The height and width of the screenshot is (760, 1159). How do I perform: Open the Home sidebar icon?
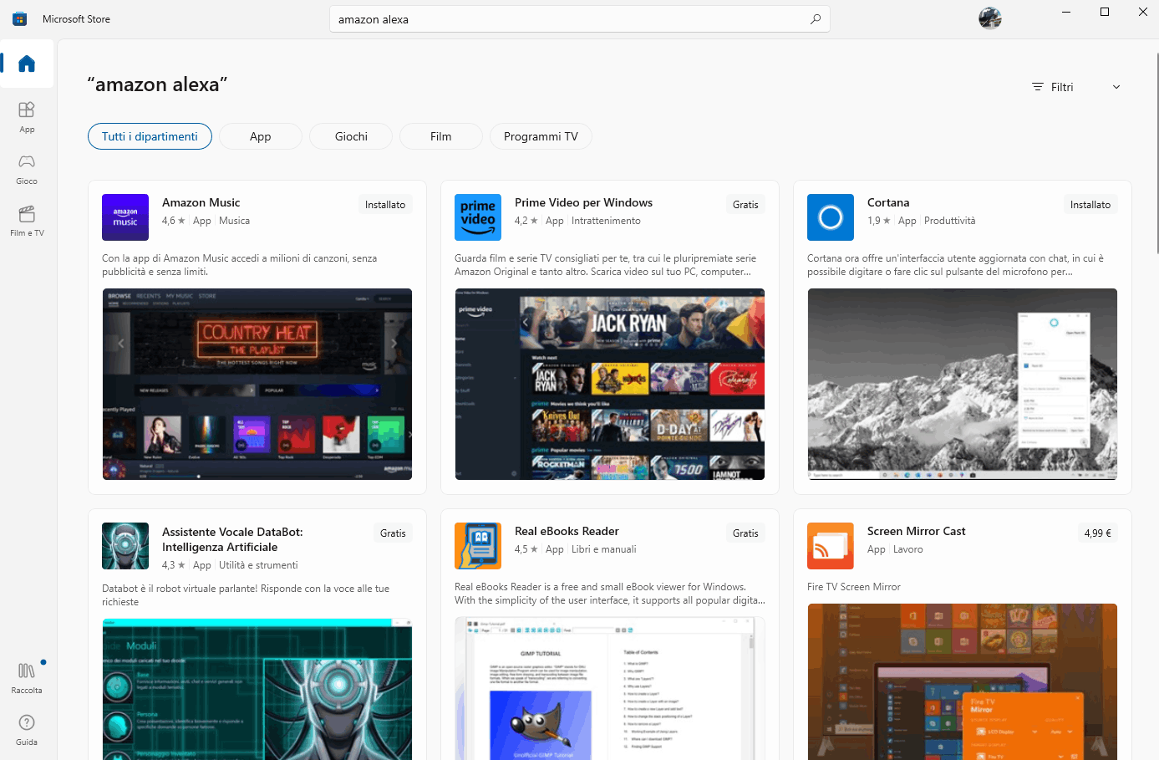[x=27, y=64]
